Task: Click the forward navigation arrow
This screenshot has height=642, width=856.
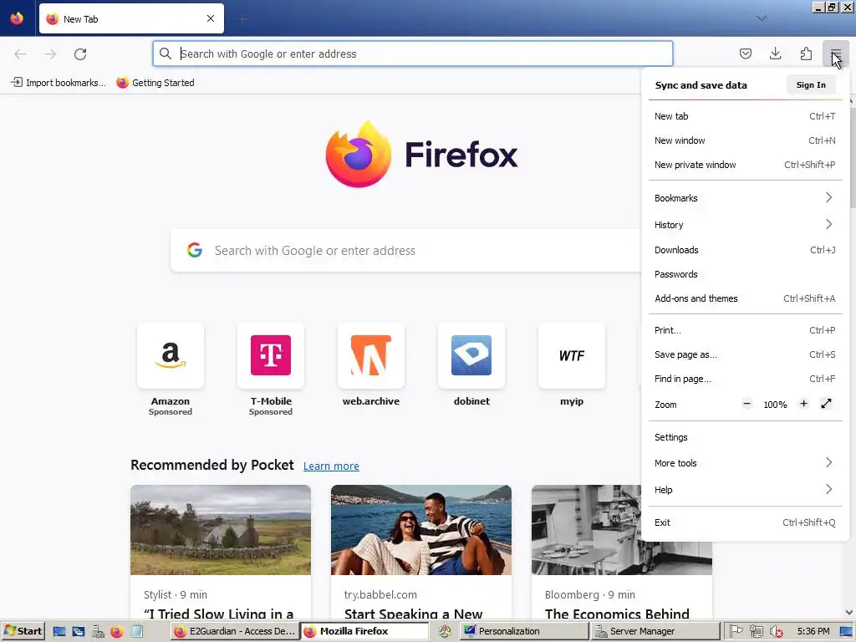Action: click(x=50, y=53)
